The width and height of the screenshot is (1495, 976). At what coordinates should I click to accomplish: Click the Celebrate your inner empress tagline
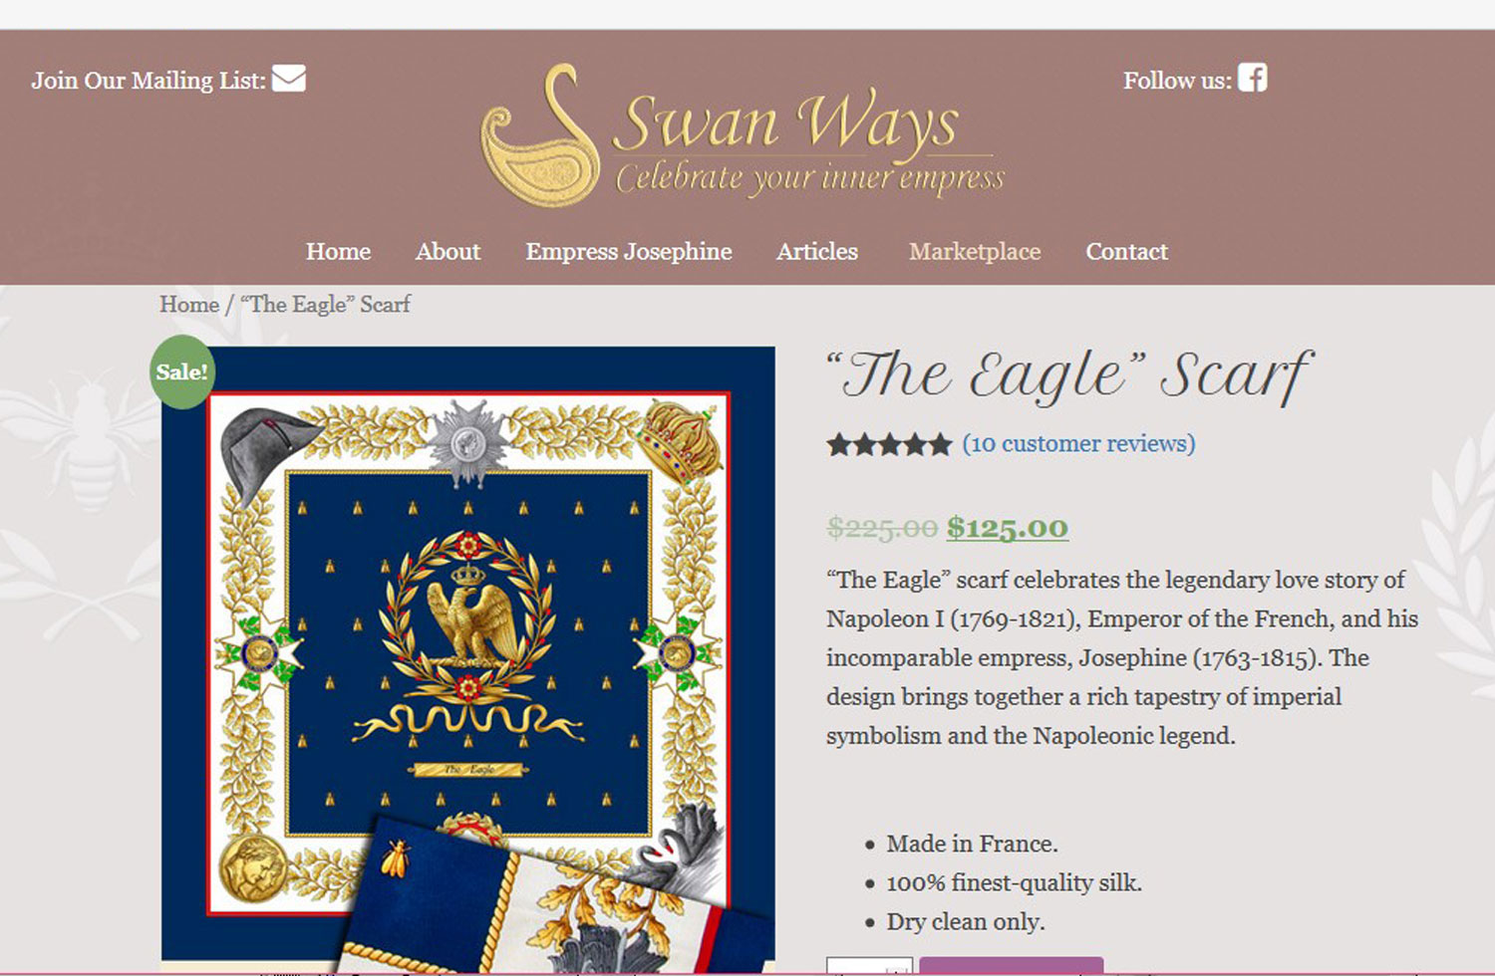810,178
